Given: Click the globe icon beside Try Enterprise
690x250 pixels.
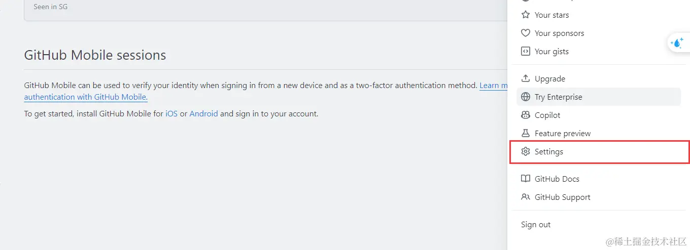Looking at the screenshot, I should 526,97.
